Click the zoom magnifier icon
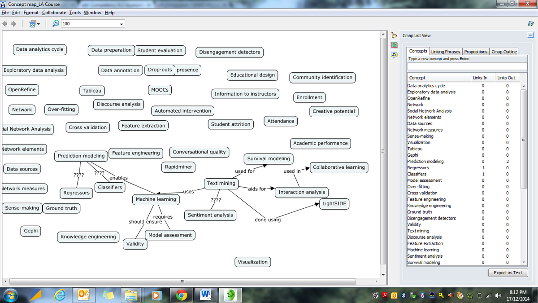538x303 pixels. [x=56, y=23]
